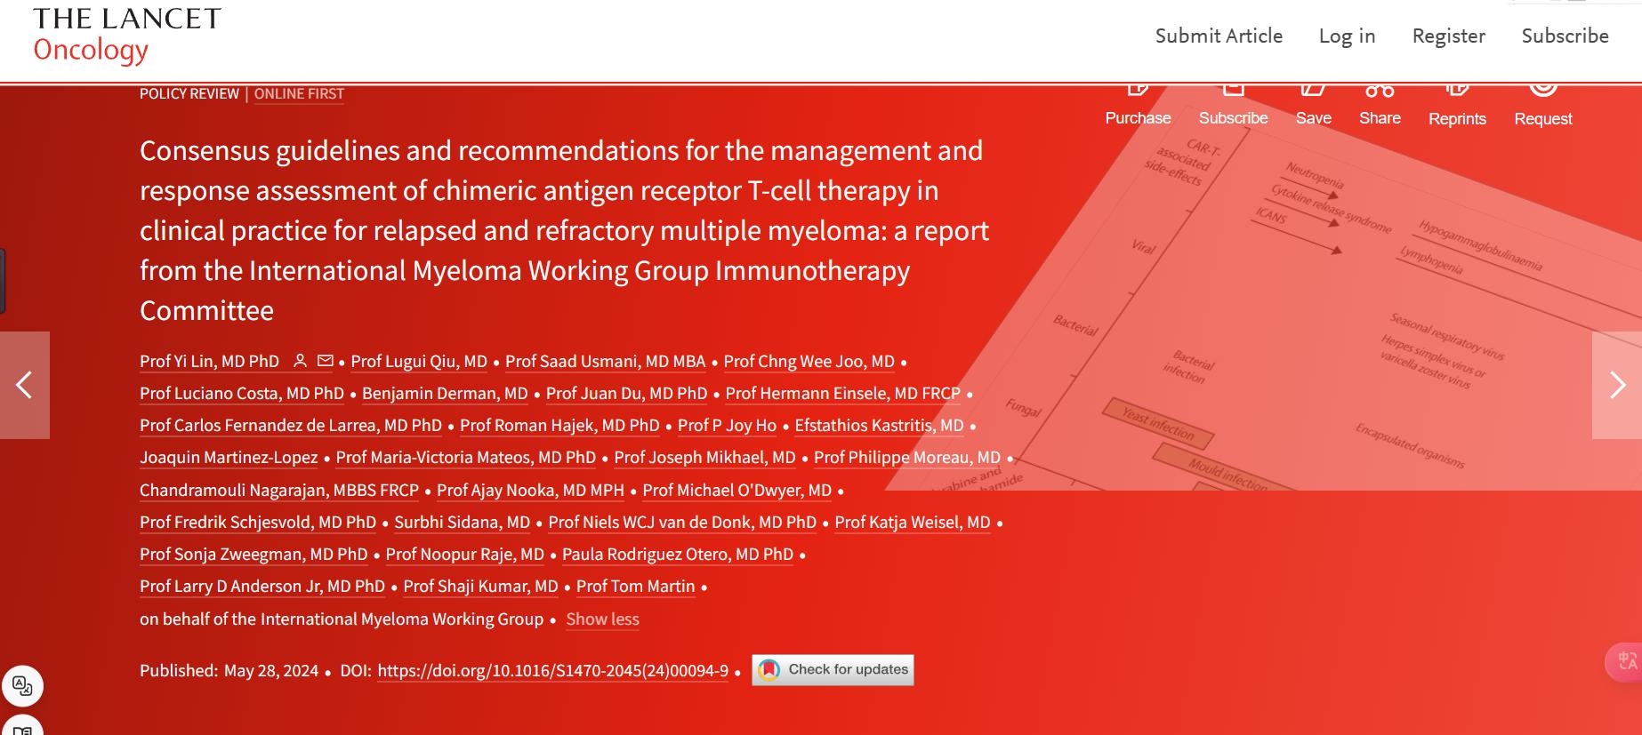Open Prof Saad Usmani author details

[605, 361]
